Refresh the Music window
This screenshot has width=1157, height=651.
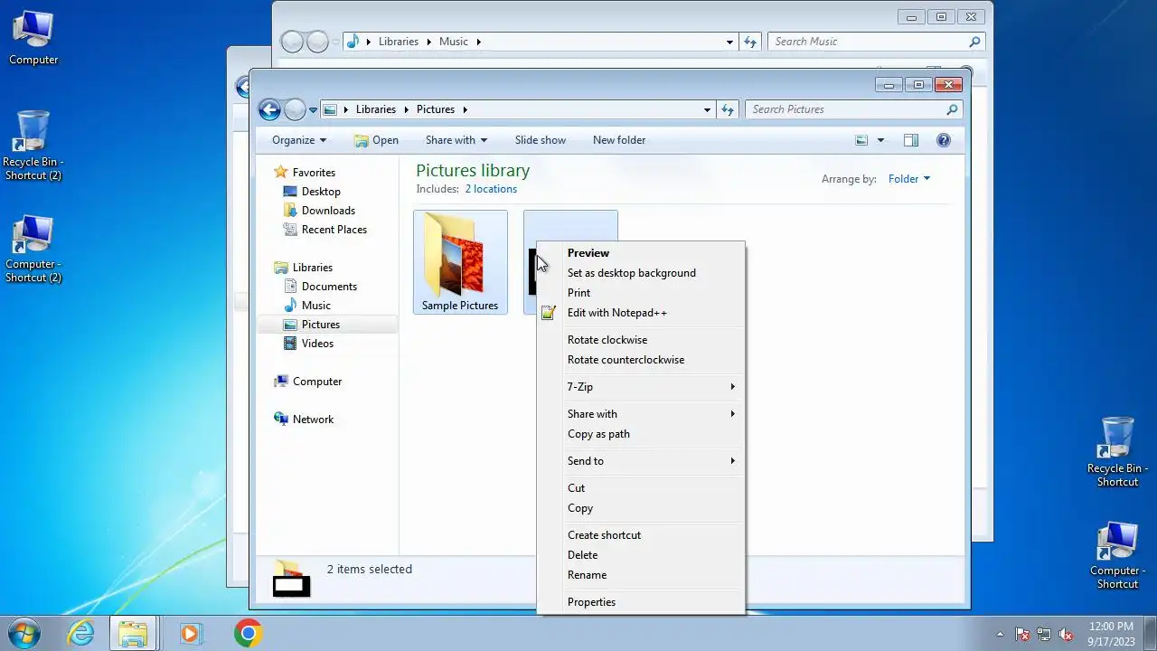coord(750,42)
